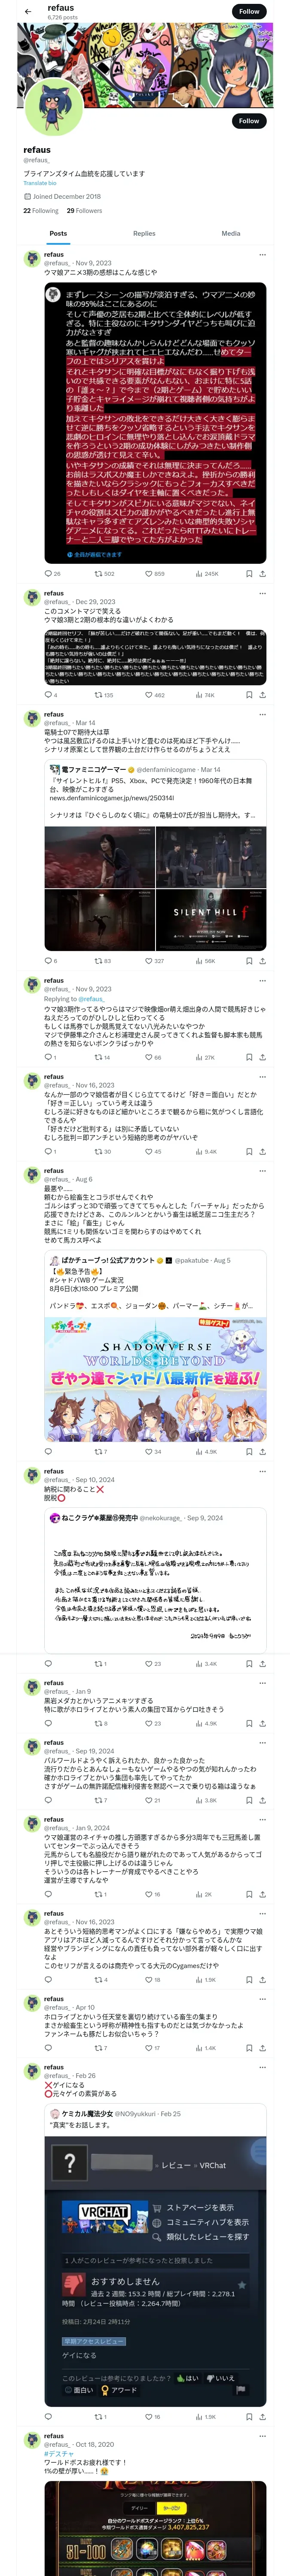Open the Replies tab

click(x=144, y=233)
